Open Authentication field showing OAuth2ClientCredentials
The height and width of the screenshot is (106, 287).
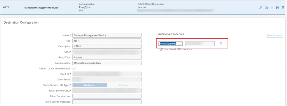coord(107,63)
